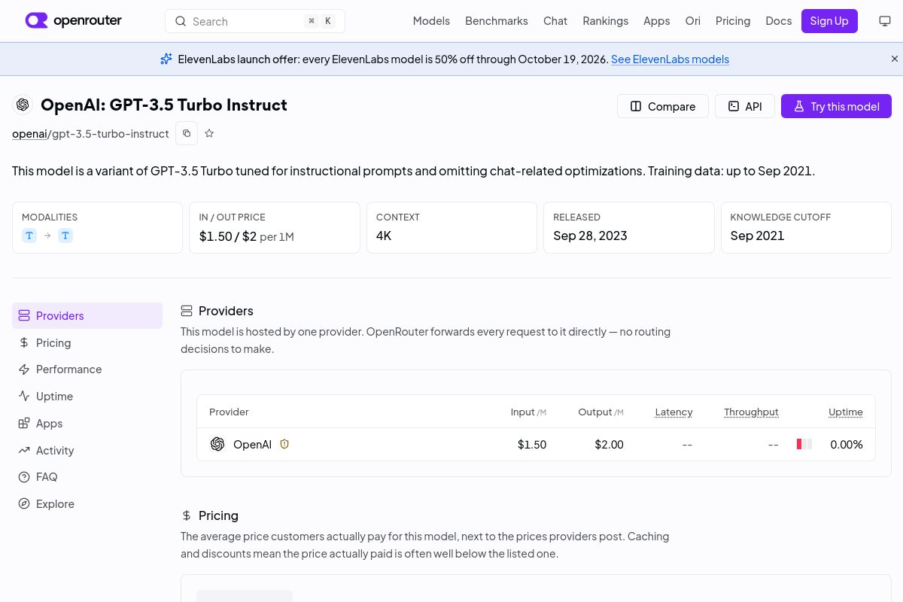Click the OpenAI logo beside model title
Screen dimensions: 903x602
pyautogui.click(x=23, y=105)
